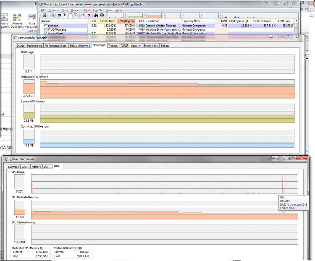Click the System Information window title icon
This screenshot has height=261, width=315.
coord(5,159)
